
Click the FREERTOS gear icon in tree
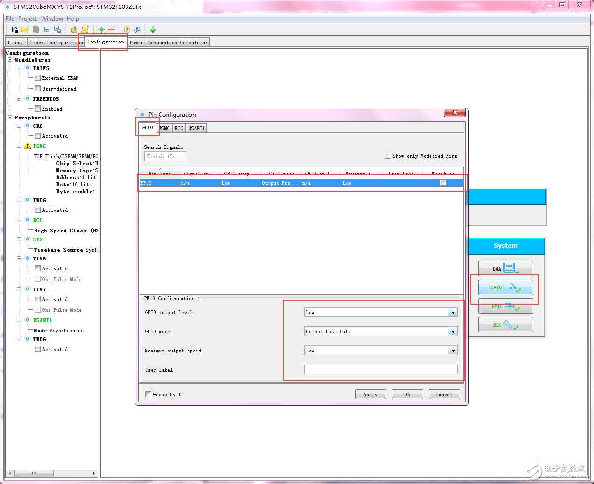pos(28,98)
